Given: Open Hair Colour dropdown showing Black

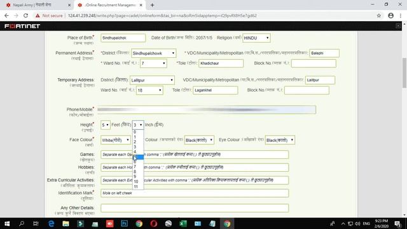Looking at the screenshot, I should [x=199, y=140].
